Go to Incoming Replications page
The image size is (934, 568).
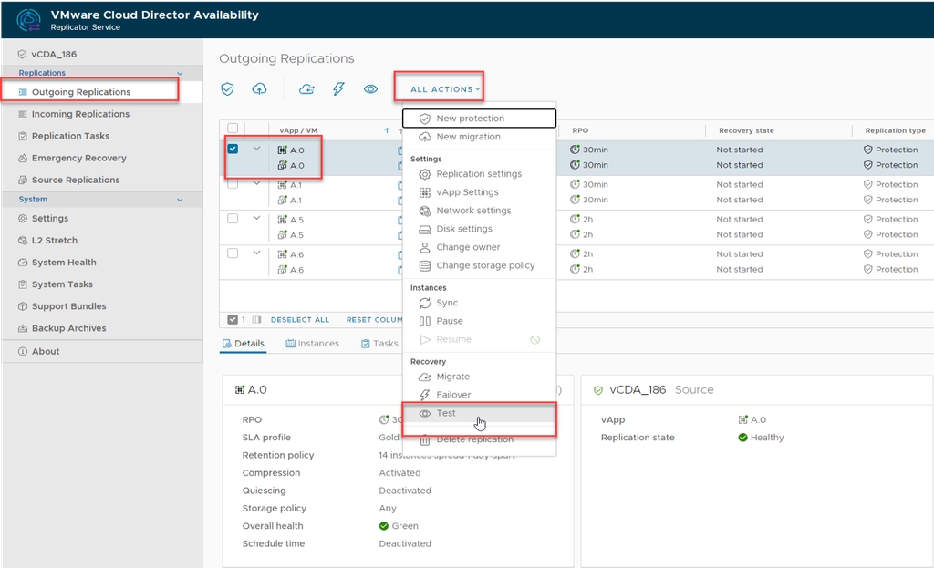[x=80, y=114]
